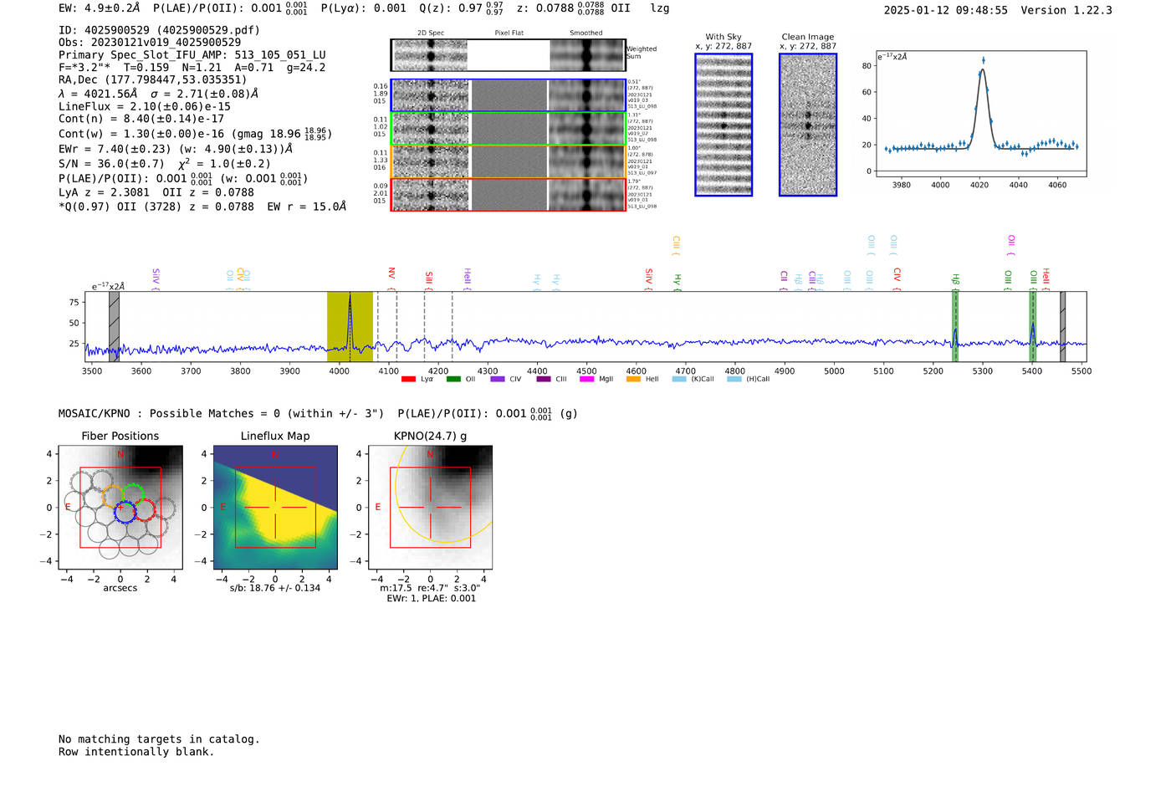Viewport: 1171px width, 797px height.
Task: Select the LyA z = 2.3081 line
Action: point(156,193)
